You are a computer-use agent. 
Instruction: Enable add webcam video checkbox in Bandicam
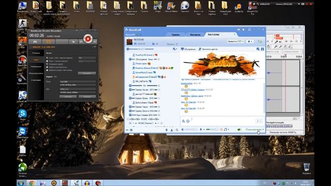point(47,70)
